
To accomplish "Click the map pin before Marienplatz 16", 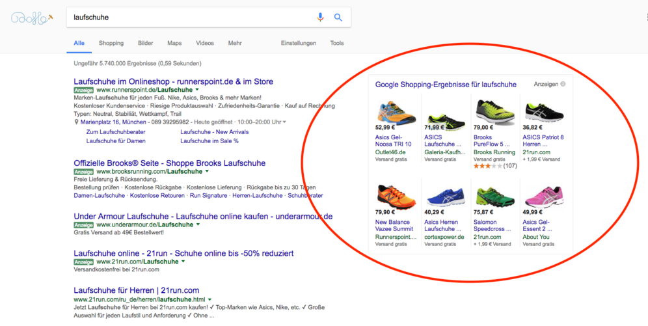I will click(77, 122).
